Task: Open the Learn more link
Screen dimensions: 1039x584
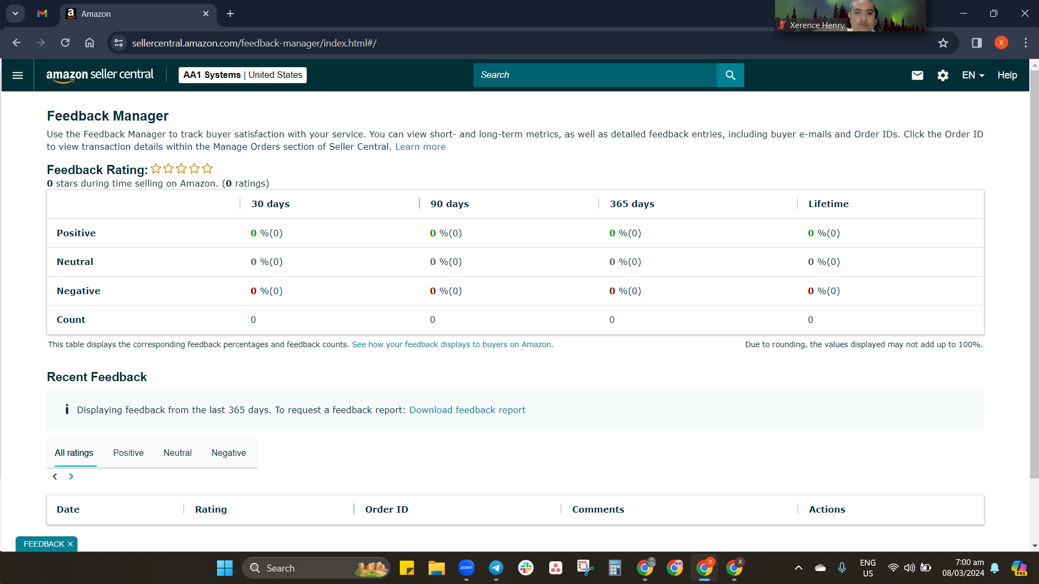Action: tap(420, 147)
